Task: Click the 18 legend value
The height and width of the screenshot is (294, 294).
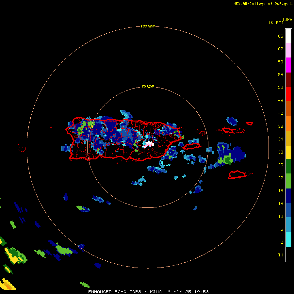Action: pos(281,191)
